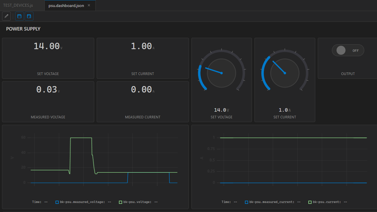Click the POWER SUPPLY heading
Screen dimensions: 377x212
(23, 29)
